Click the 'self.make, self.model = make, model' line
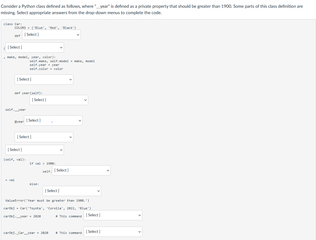The width and height of the screenshot is (316, 240). point(62,61)
